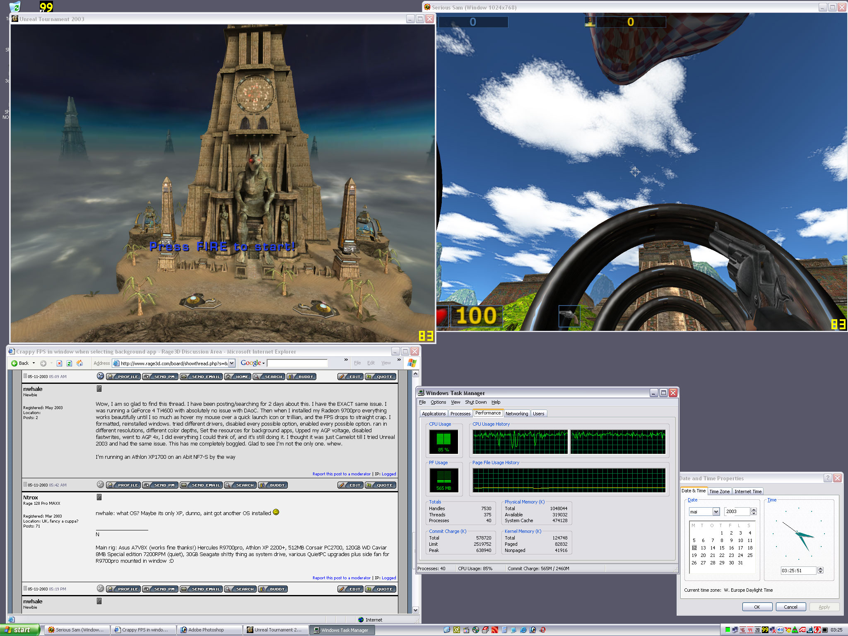Switch to the Applications tab in Task Manager
The height and width of the screenshot is (636, 848).
coord(434,414)
